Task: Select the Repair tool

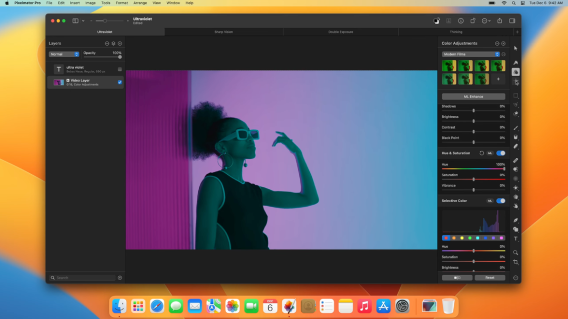Action: coord(515,161)
